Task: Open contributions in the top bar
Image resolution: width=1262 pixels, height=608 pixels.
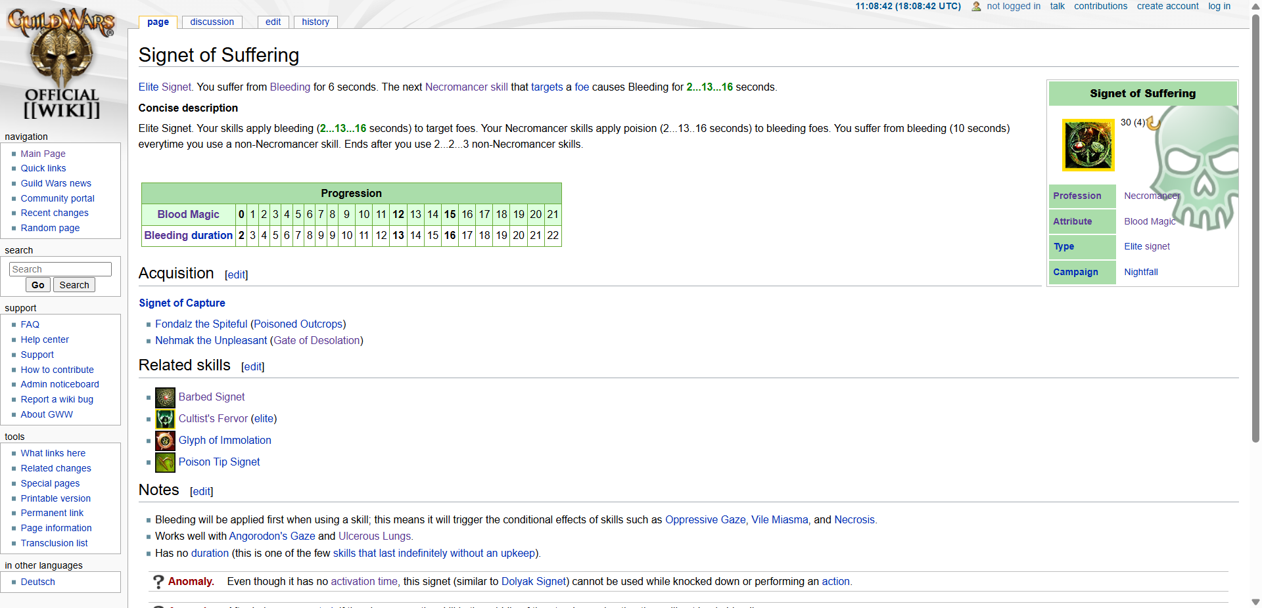Action: [x=1100, y=6]
